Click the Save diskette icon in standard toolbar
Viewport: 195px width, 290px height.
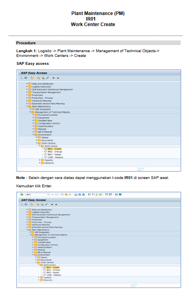tap(56, 194)
